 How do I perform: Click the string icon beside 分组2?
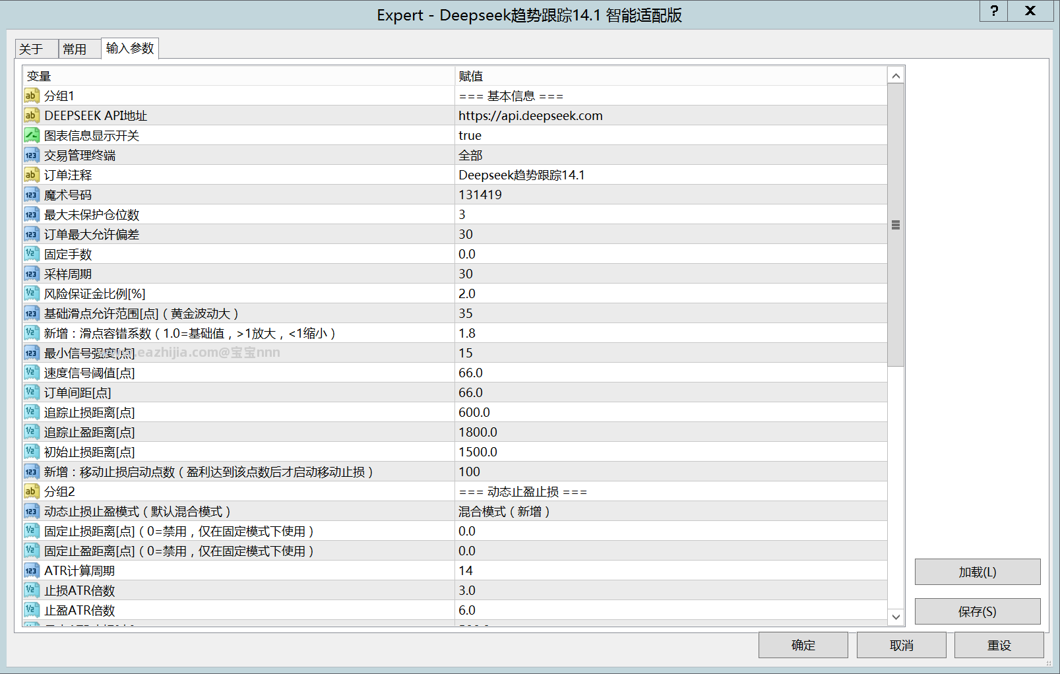click(31, 491)
